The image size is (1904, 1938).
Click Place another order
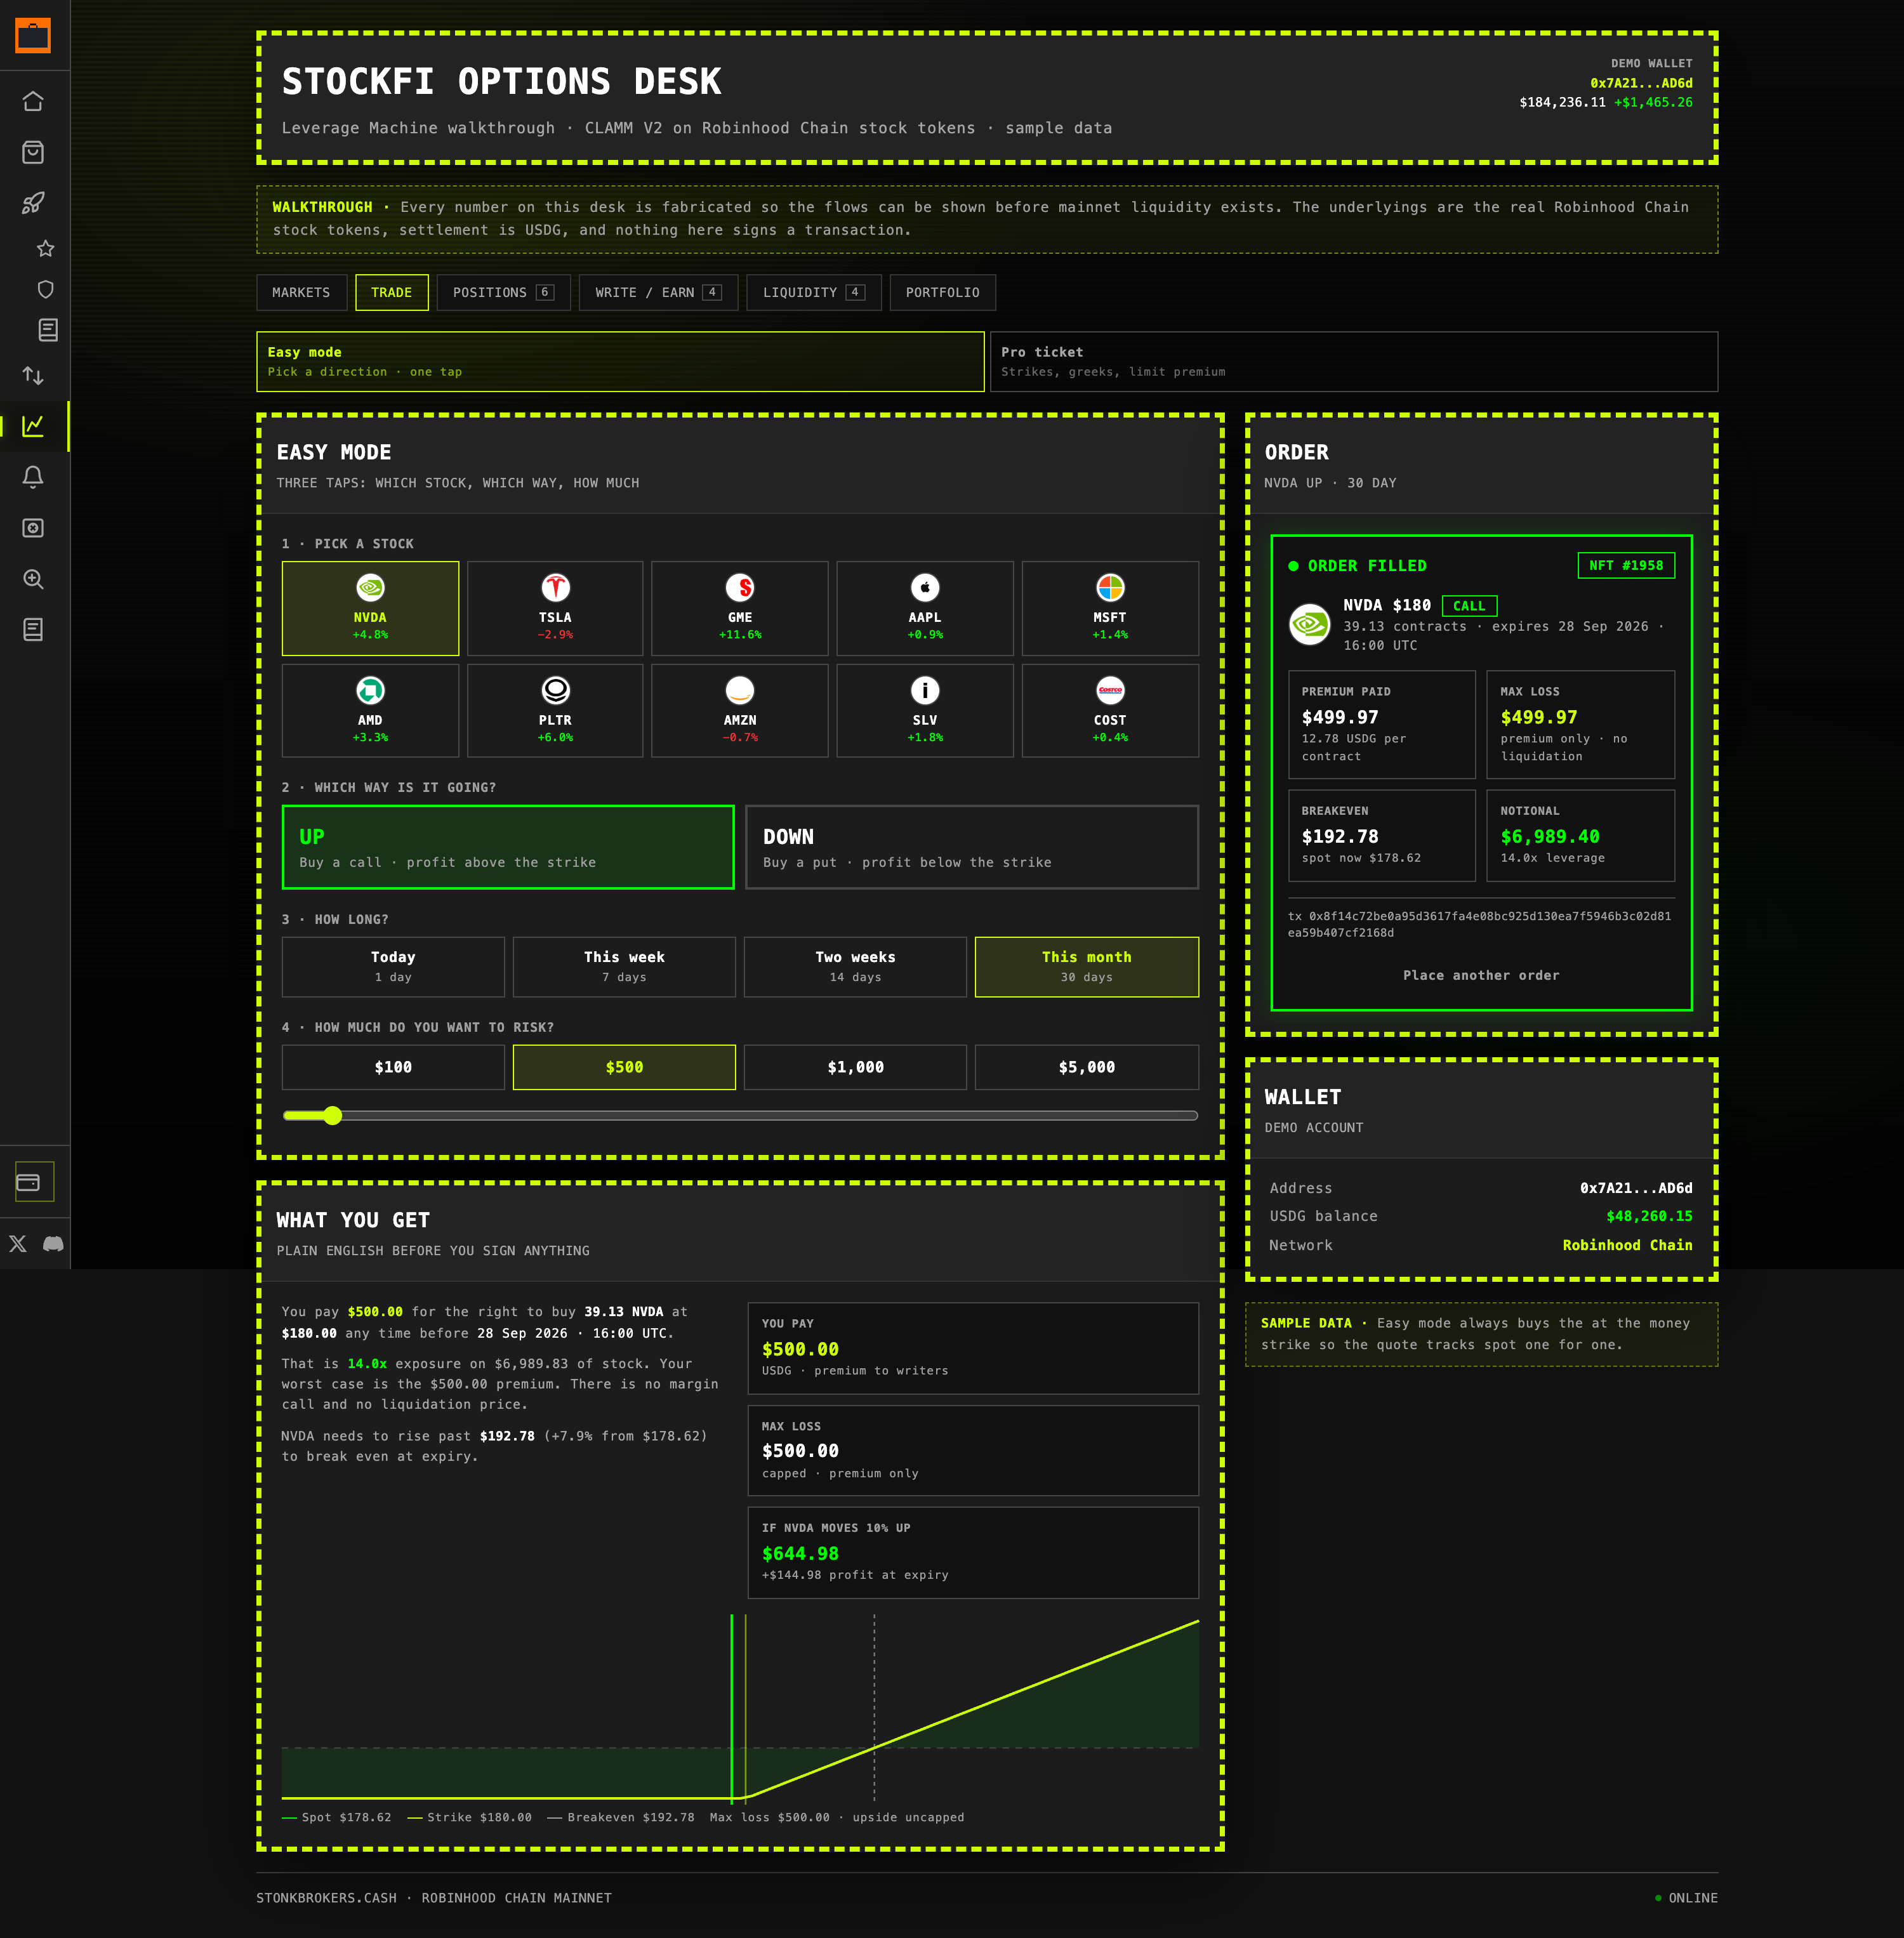[1481, 975]
